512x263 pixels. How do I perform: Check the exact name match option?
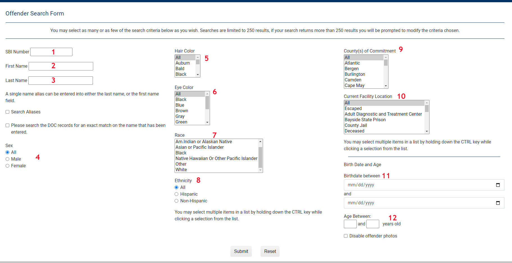coord(8,125)
